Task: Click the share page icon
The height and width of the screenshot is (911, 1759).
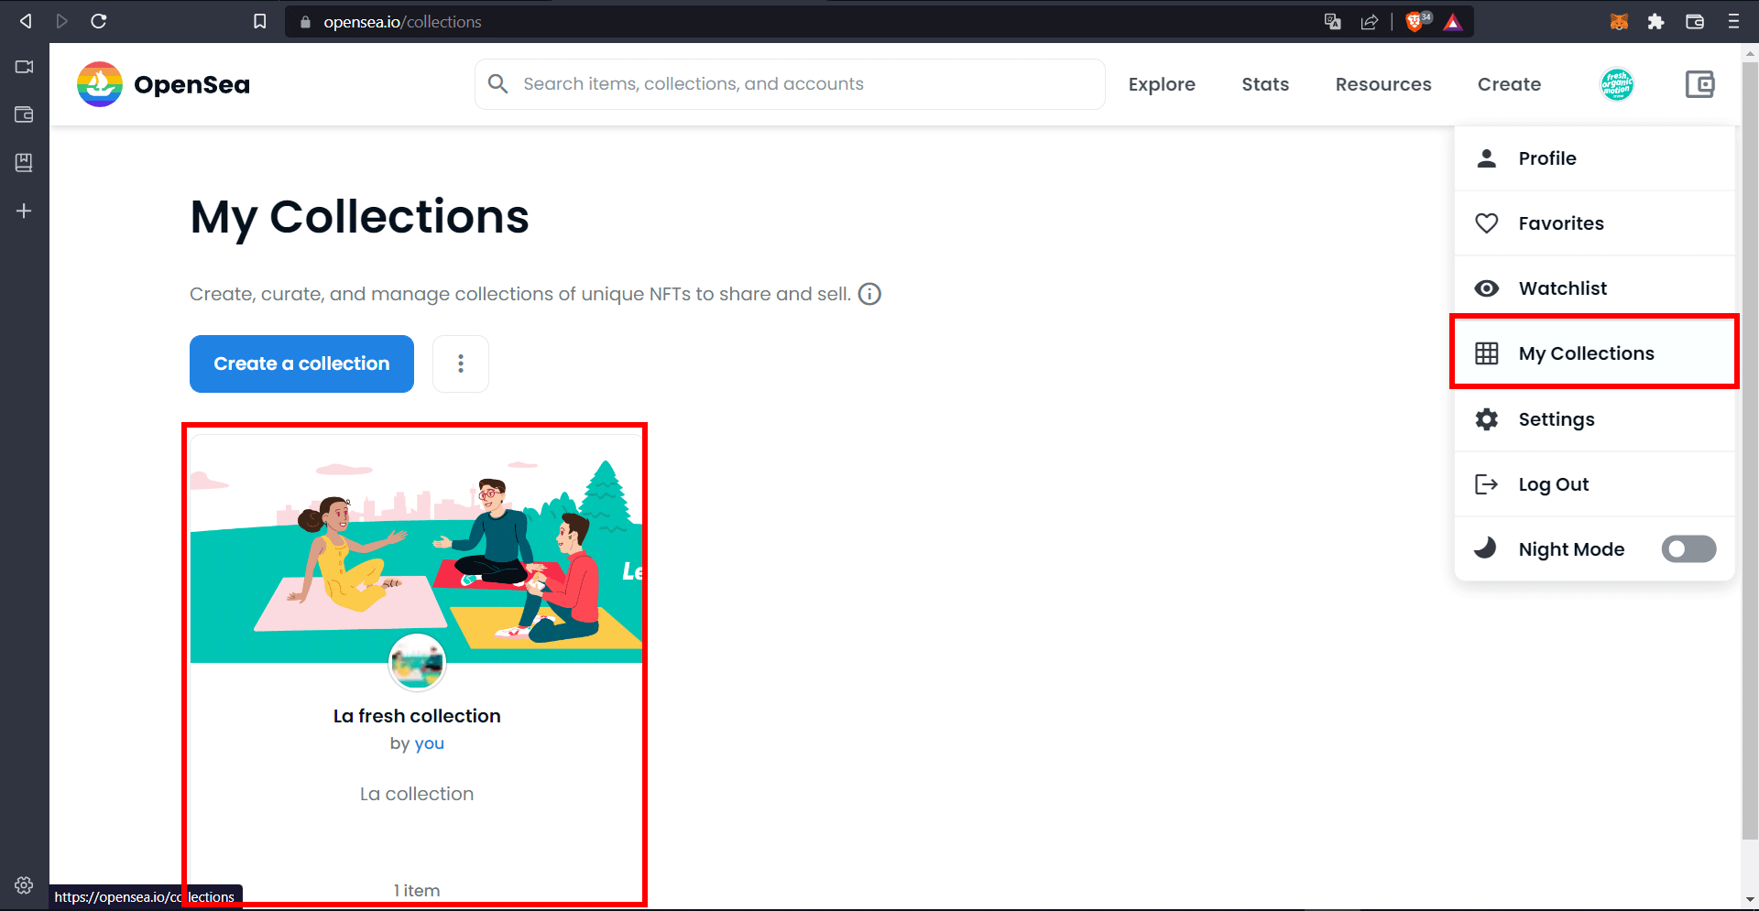Action: pyautogui.click(x=1370, y=22)
